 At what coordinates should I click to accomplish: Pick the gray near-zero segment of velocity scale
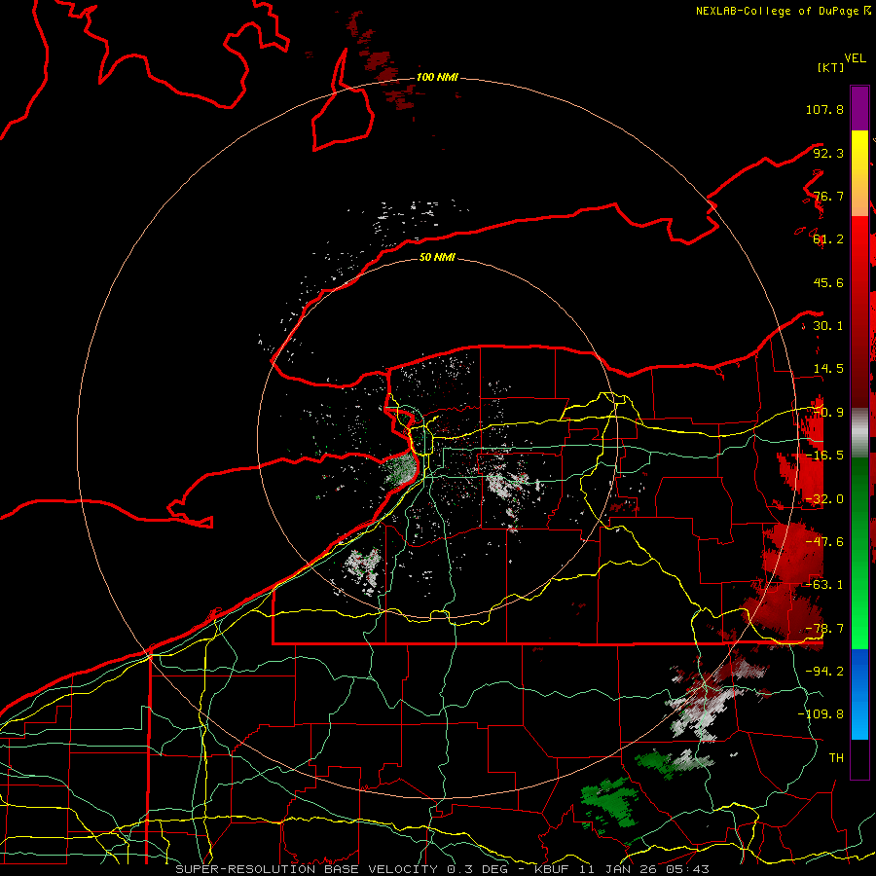click(859, 432)
